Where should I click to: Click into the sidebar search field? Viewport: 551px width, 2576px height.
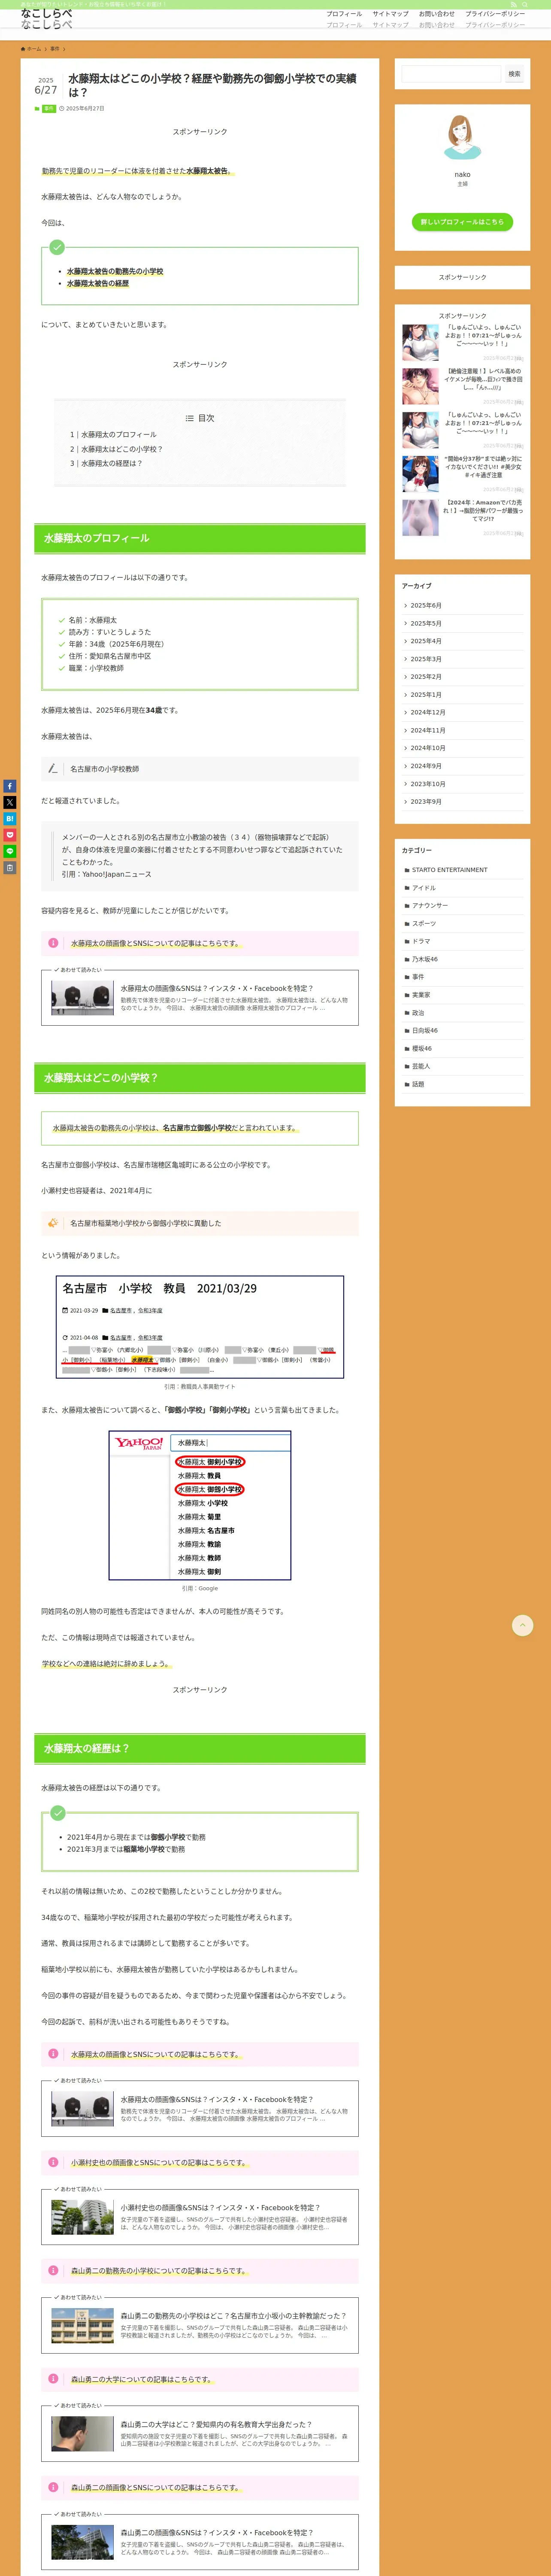(x=451, y=74)
